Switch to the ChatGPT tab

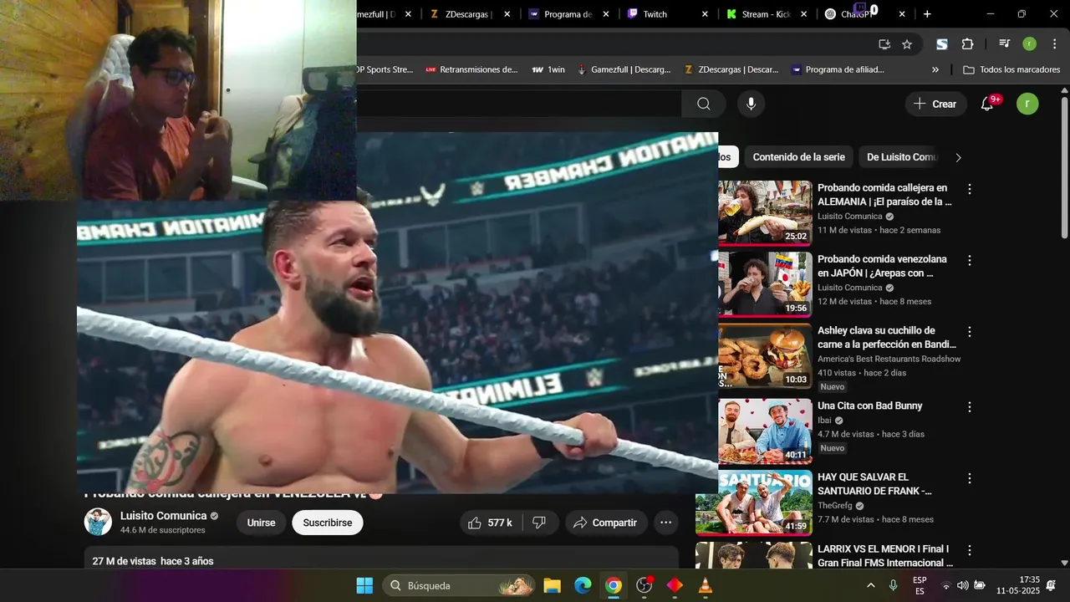coord(866,14)
